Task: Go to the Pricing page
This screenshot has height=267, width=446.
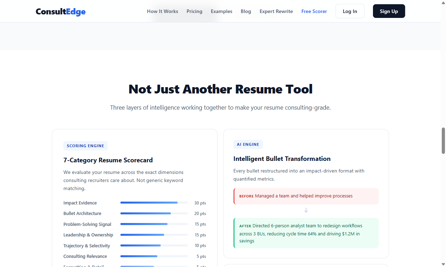Action: tap(194, 11)
